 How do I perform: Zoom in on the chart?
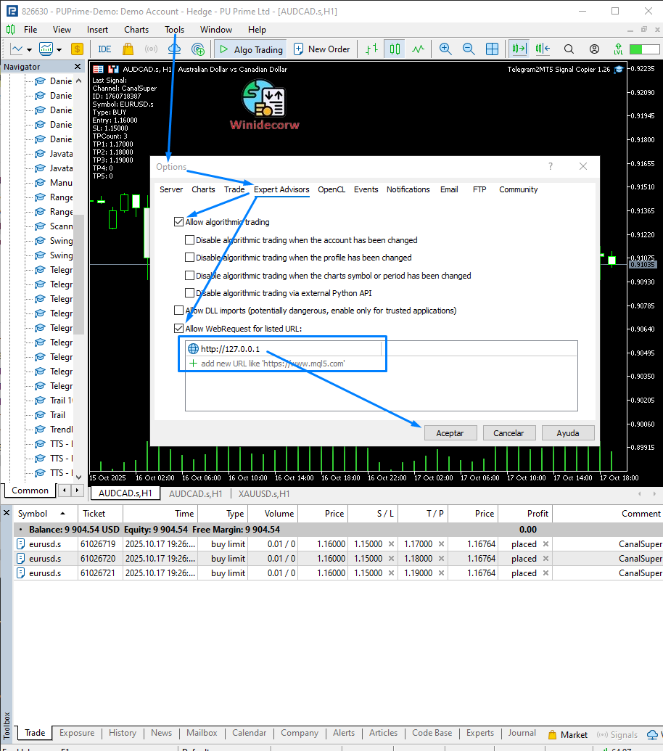pos(445,49)
